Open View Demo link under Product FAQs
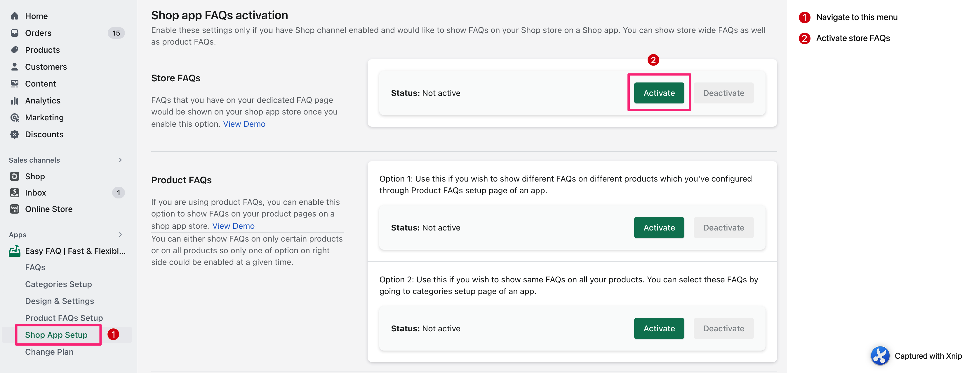The height and width of the screenshot is (373, 974). (x=233, y=226)
